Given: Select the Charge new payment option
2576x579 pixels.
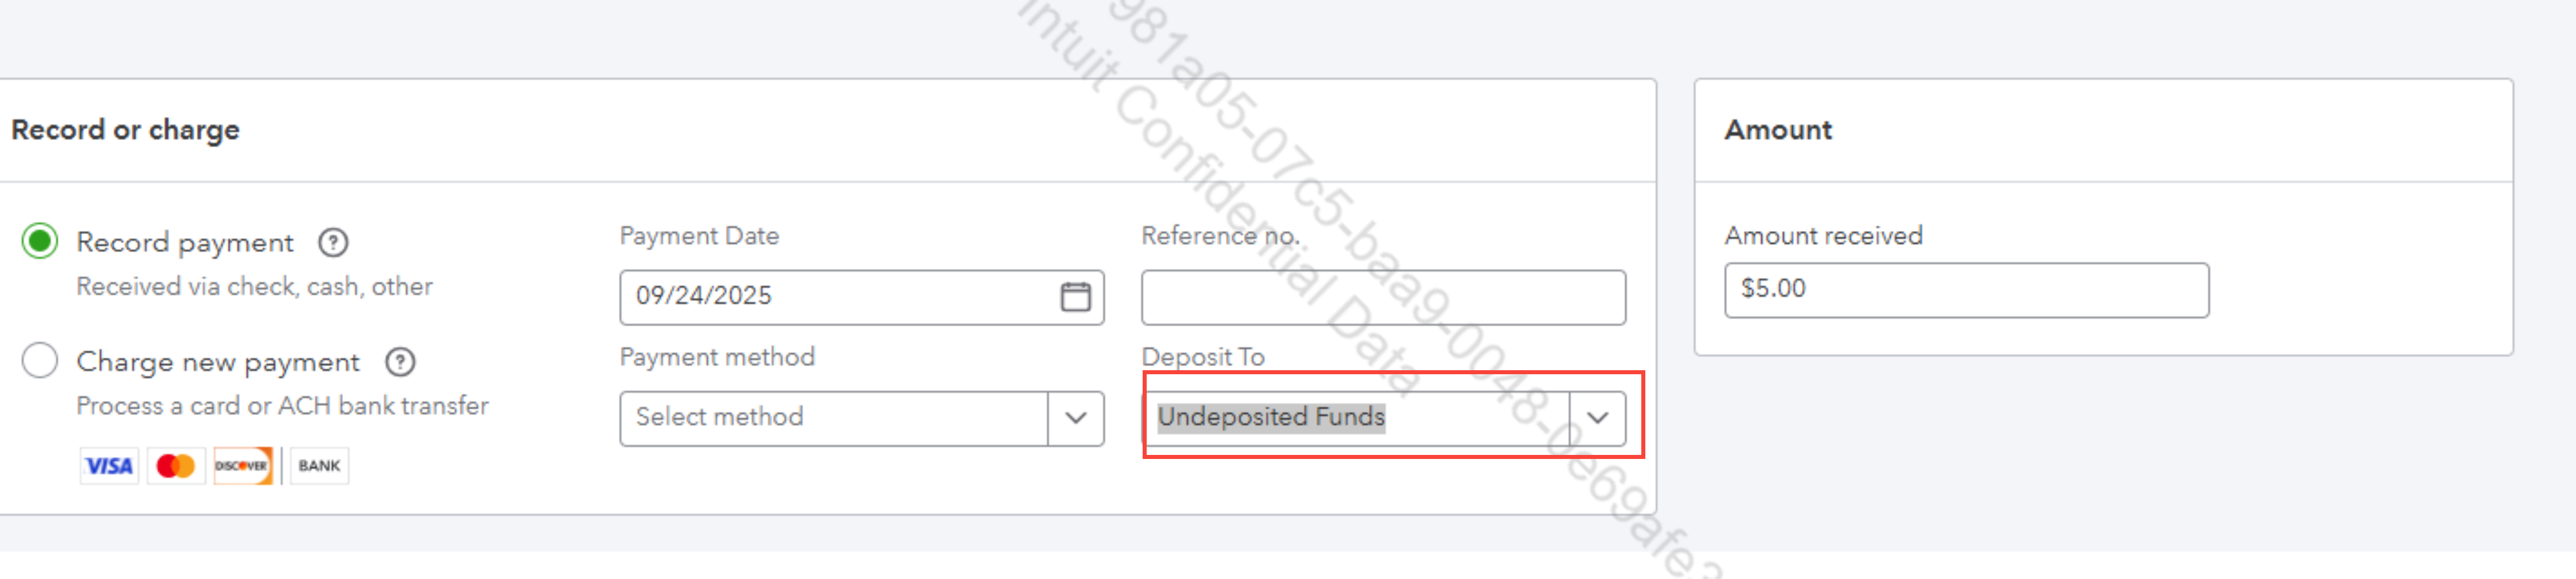Looking at the screenshot, I should pos(40,361).
